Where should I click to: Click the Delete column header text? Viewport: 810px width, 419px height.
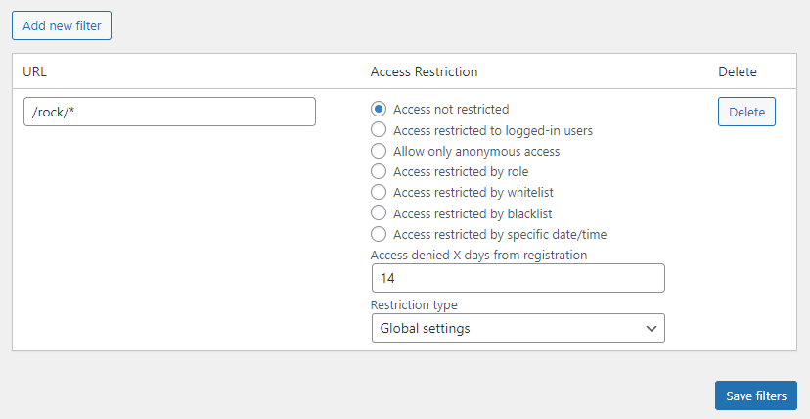point(738,71)
